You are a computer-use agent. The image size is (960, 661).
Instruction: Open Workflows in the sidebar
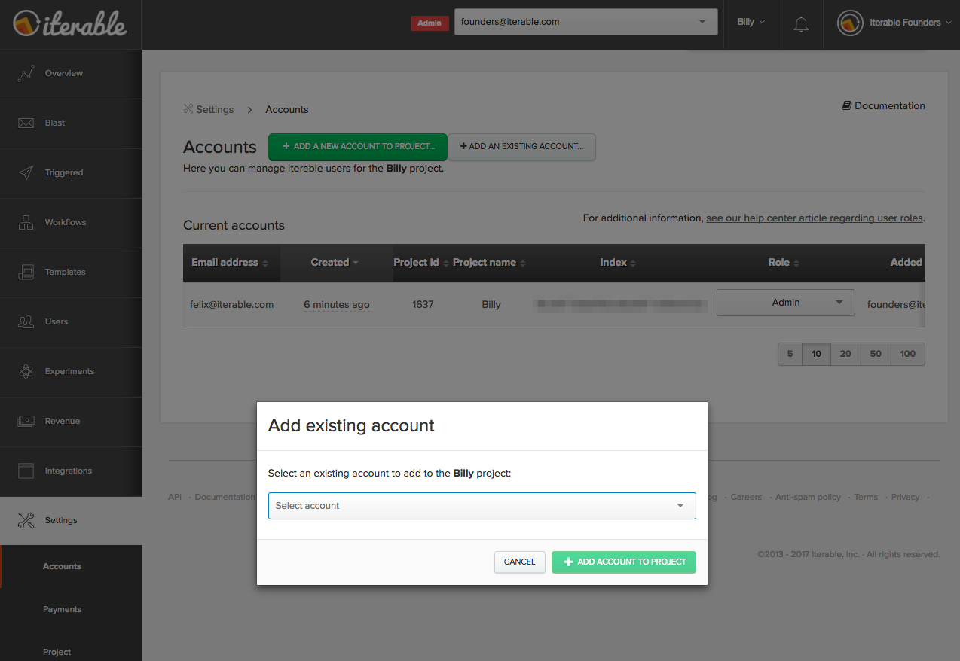tap(71, 223)
